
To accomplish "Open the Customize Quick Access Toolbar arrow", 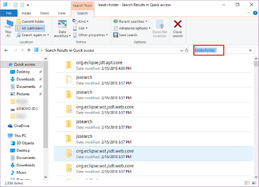I will 28,5.
